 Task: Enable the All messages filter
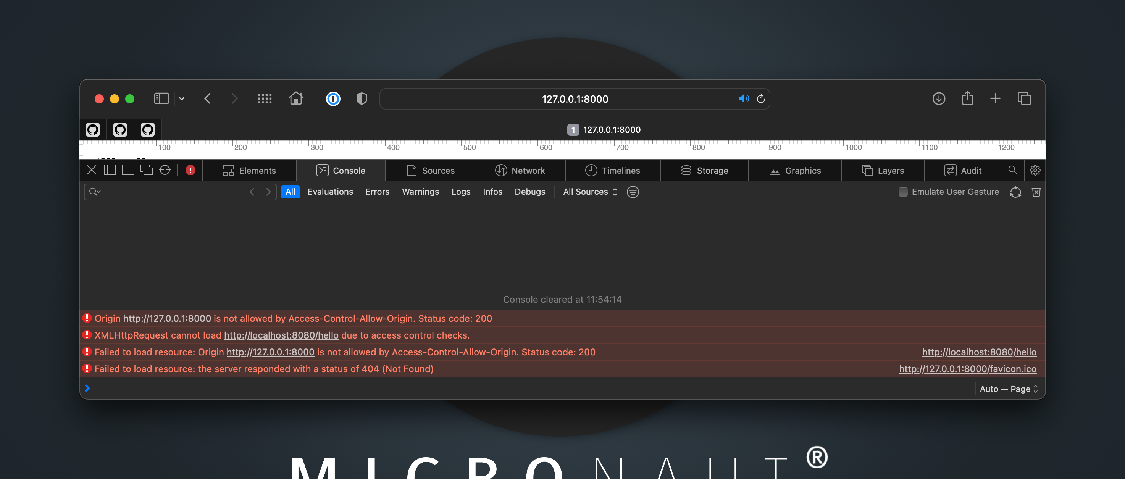click(291, 192)
